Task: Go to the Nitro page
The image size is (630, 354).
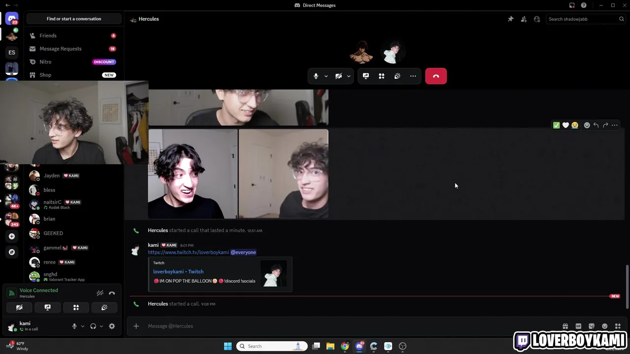Action: click(x=74, y=62)
